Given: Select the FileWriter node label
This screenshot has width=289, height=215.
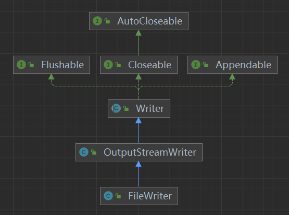Looking at the screenshot, I should coord(150,196).
